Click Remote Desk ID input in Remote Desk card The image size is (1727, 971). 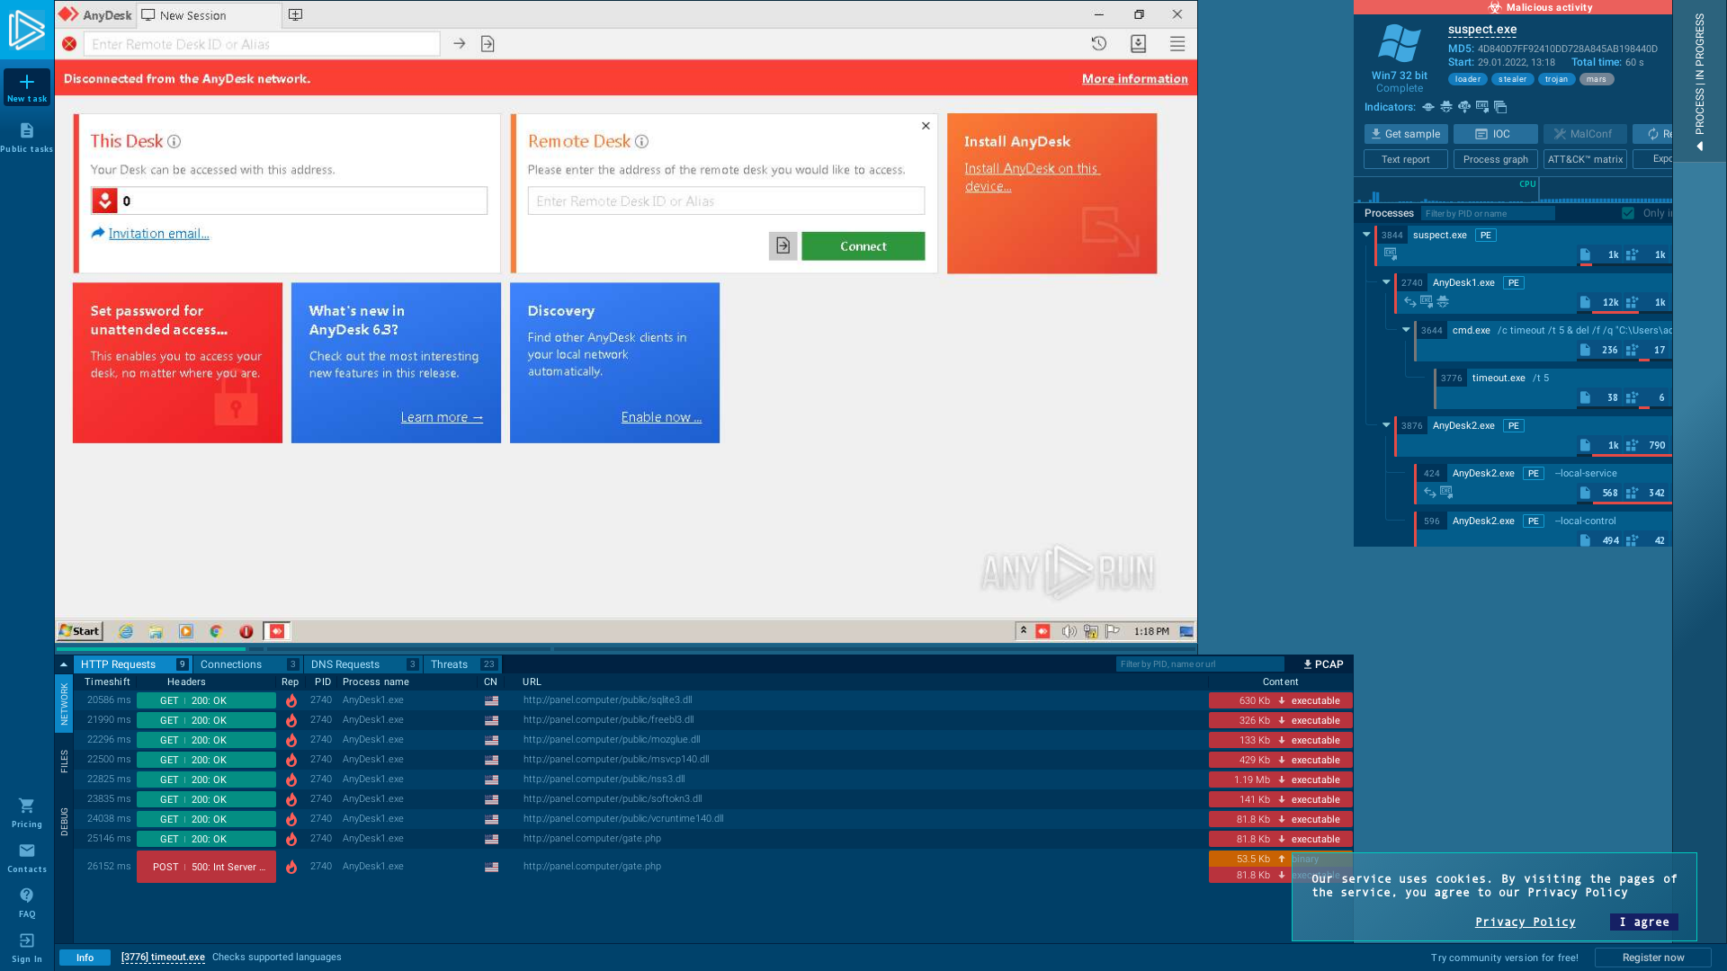coord(726,200)
